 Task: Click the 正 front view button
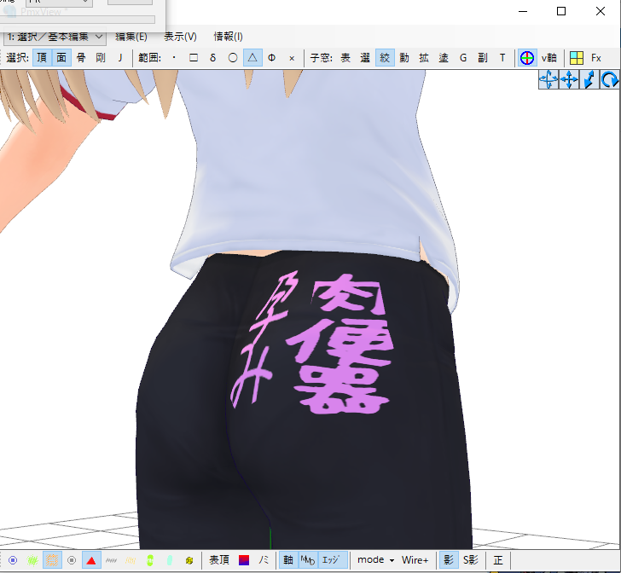point(498,560)
